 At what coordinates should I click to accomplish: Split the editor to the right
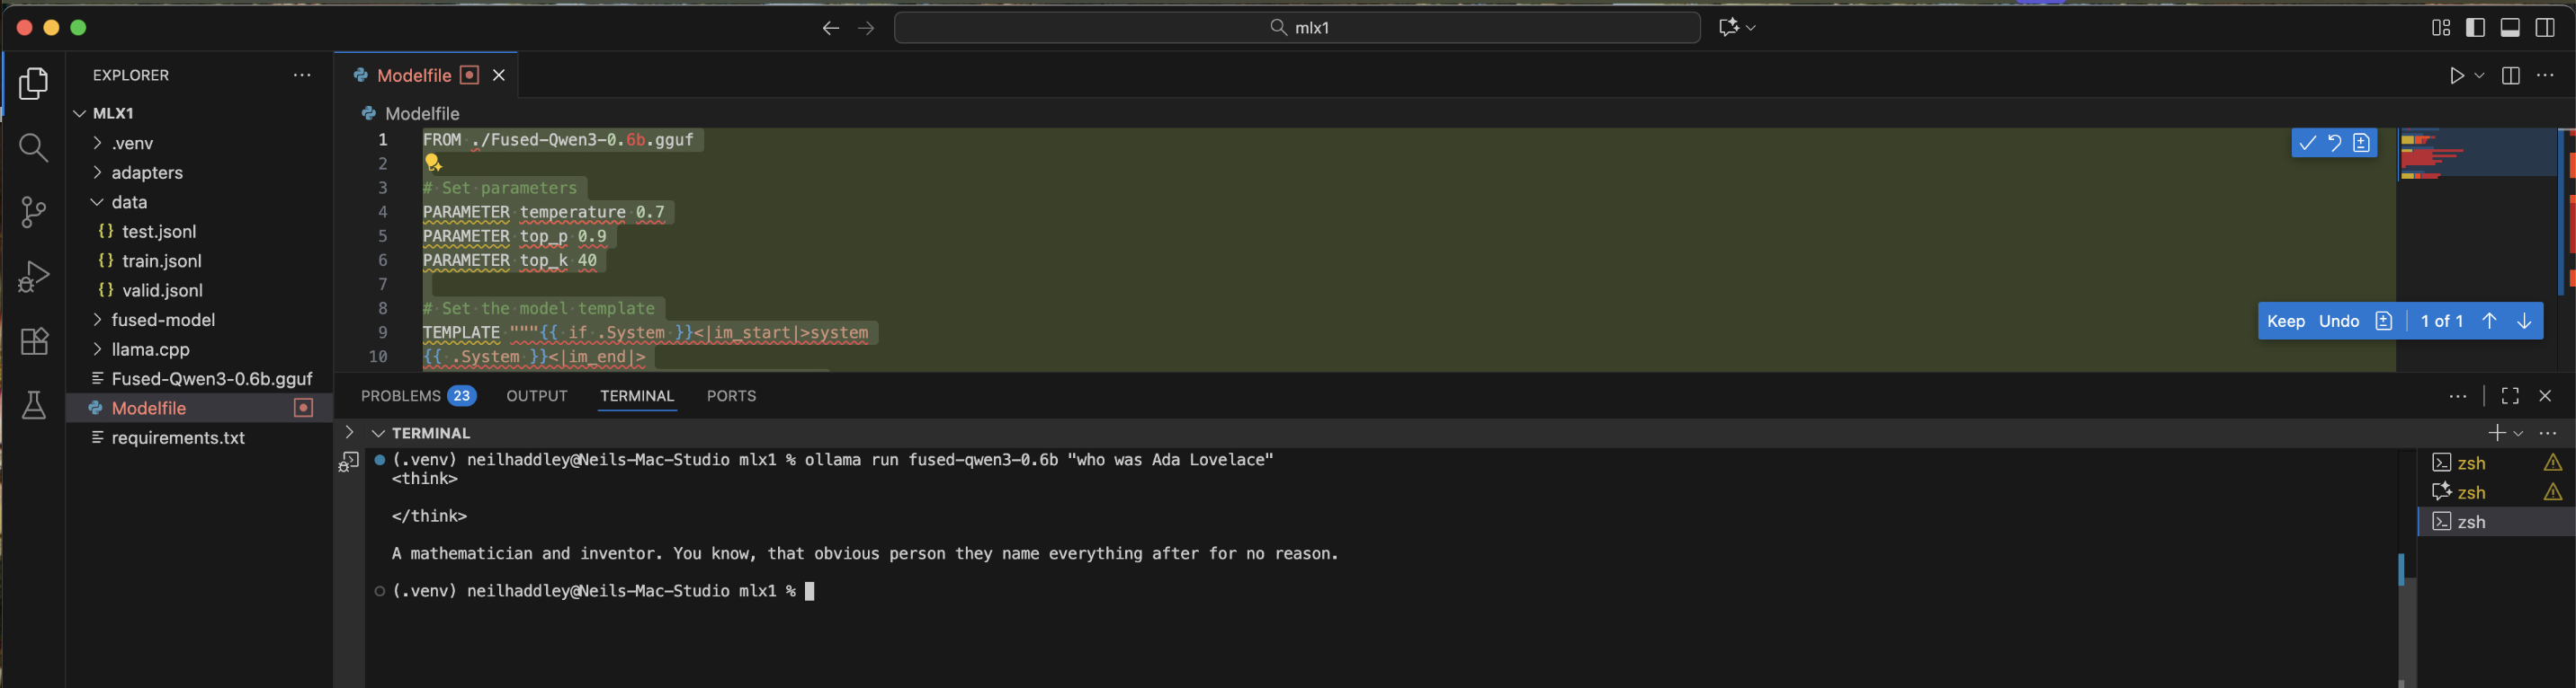pyautogui.click(x=2510, y=75)
